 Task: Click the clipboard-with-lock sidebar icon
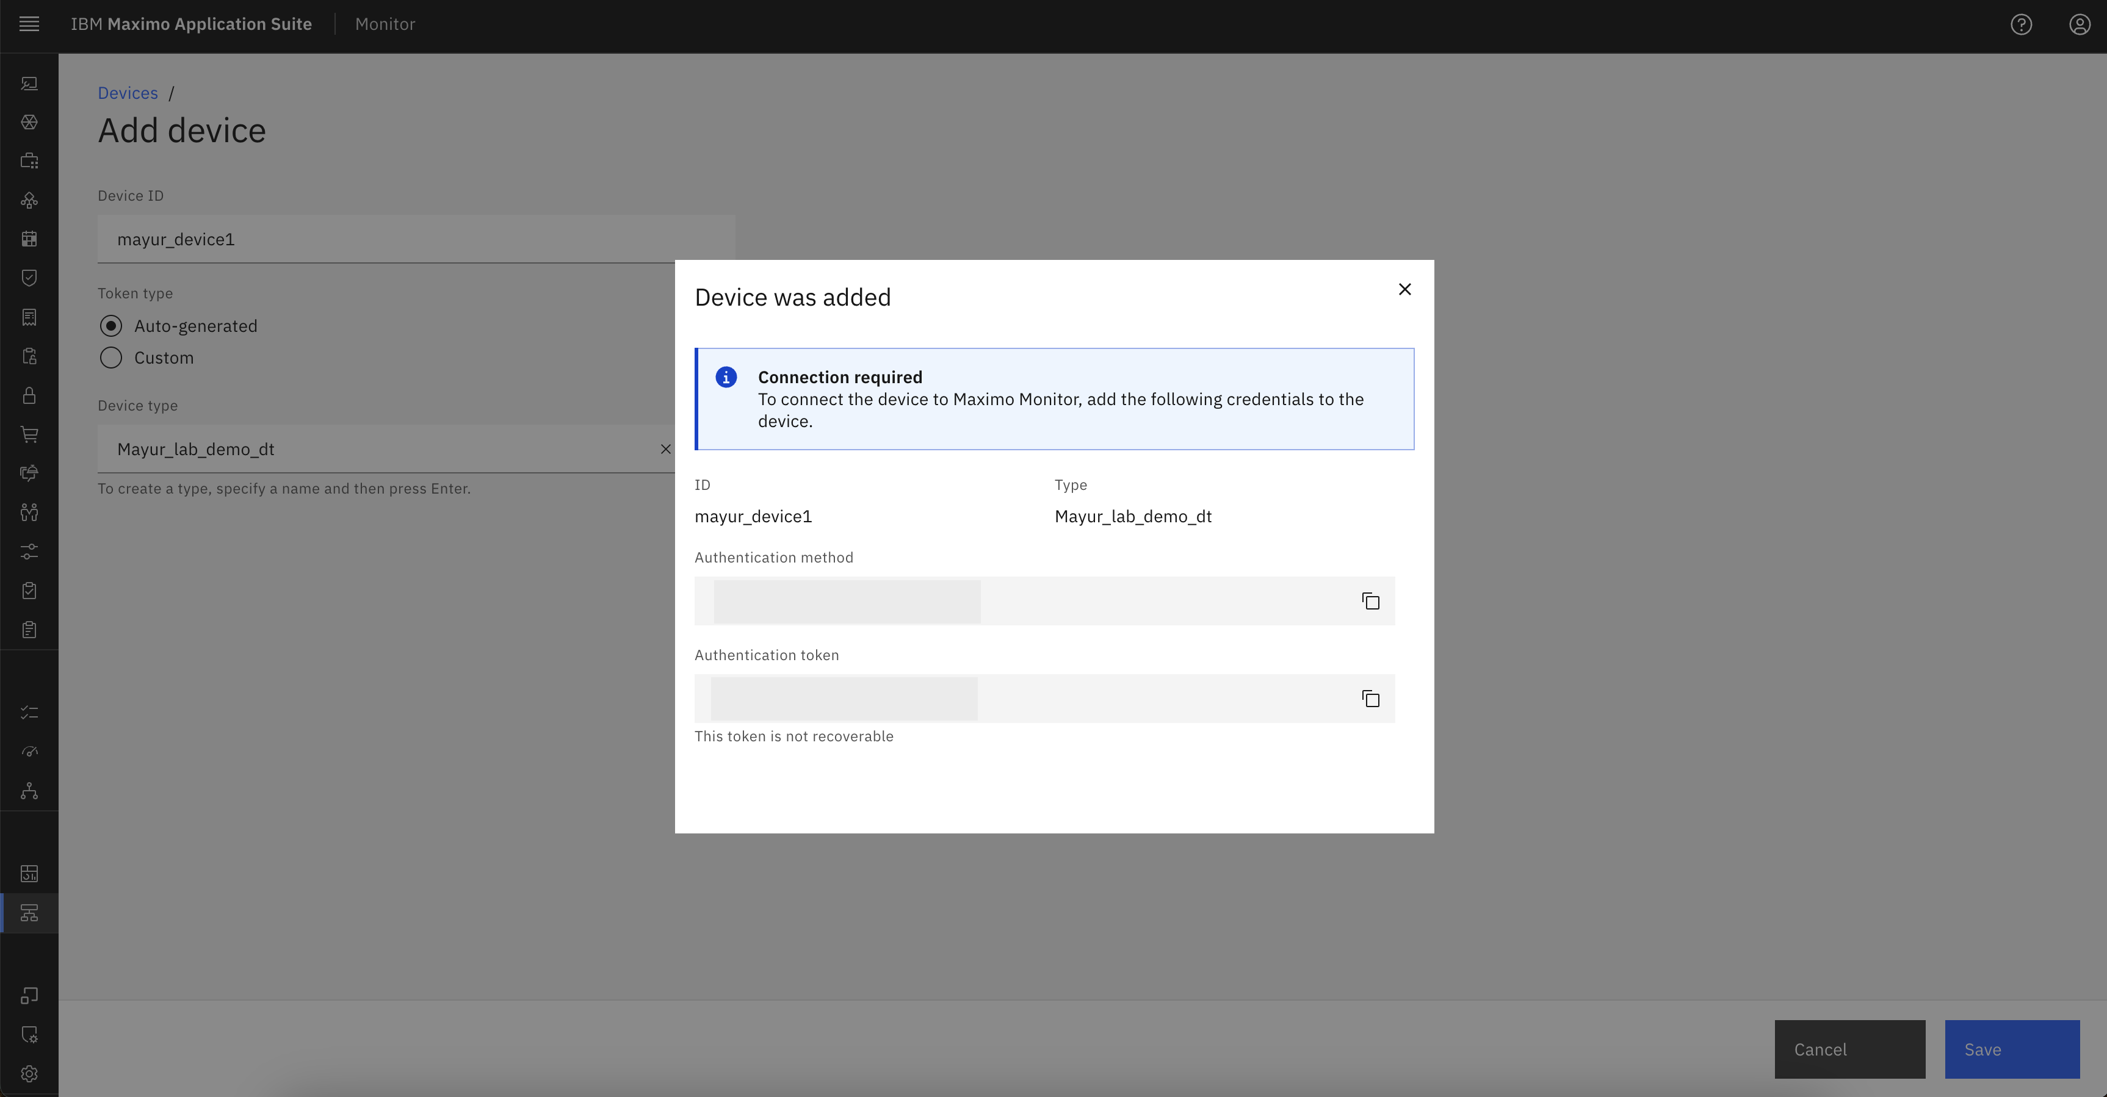point(29,356)
